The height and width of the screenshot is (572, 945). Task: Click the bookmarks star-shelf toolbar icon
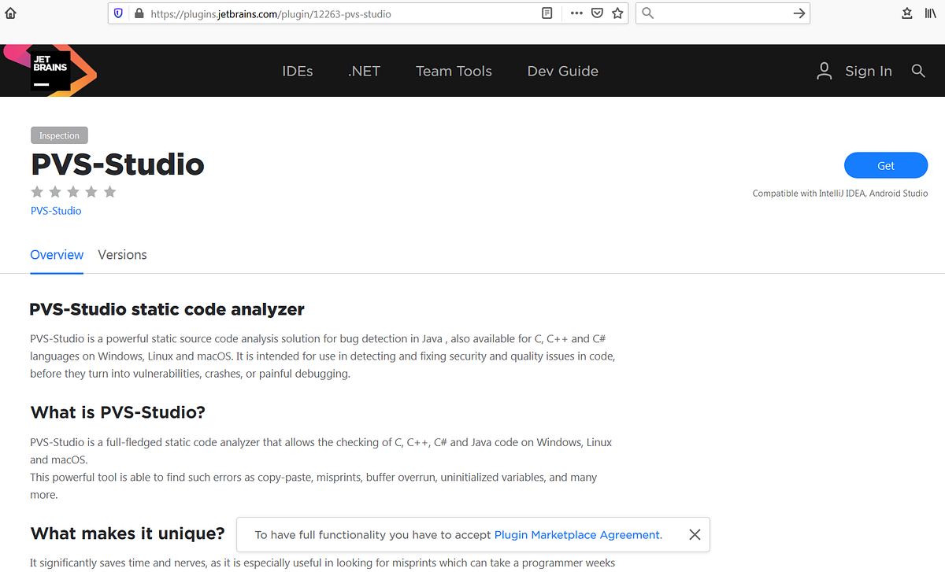click(906, 13)
